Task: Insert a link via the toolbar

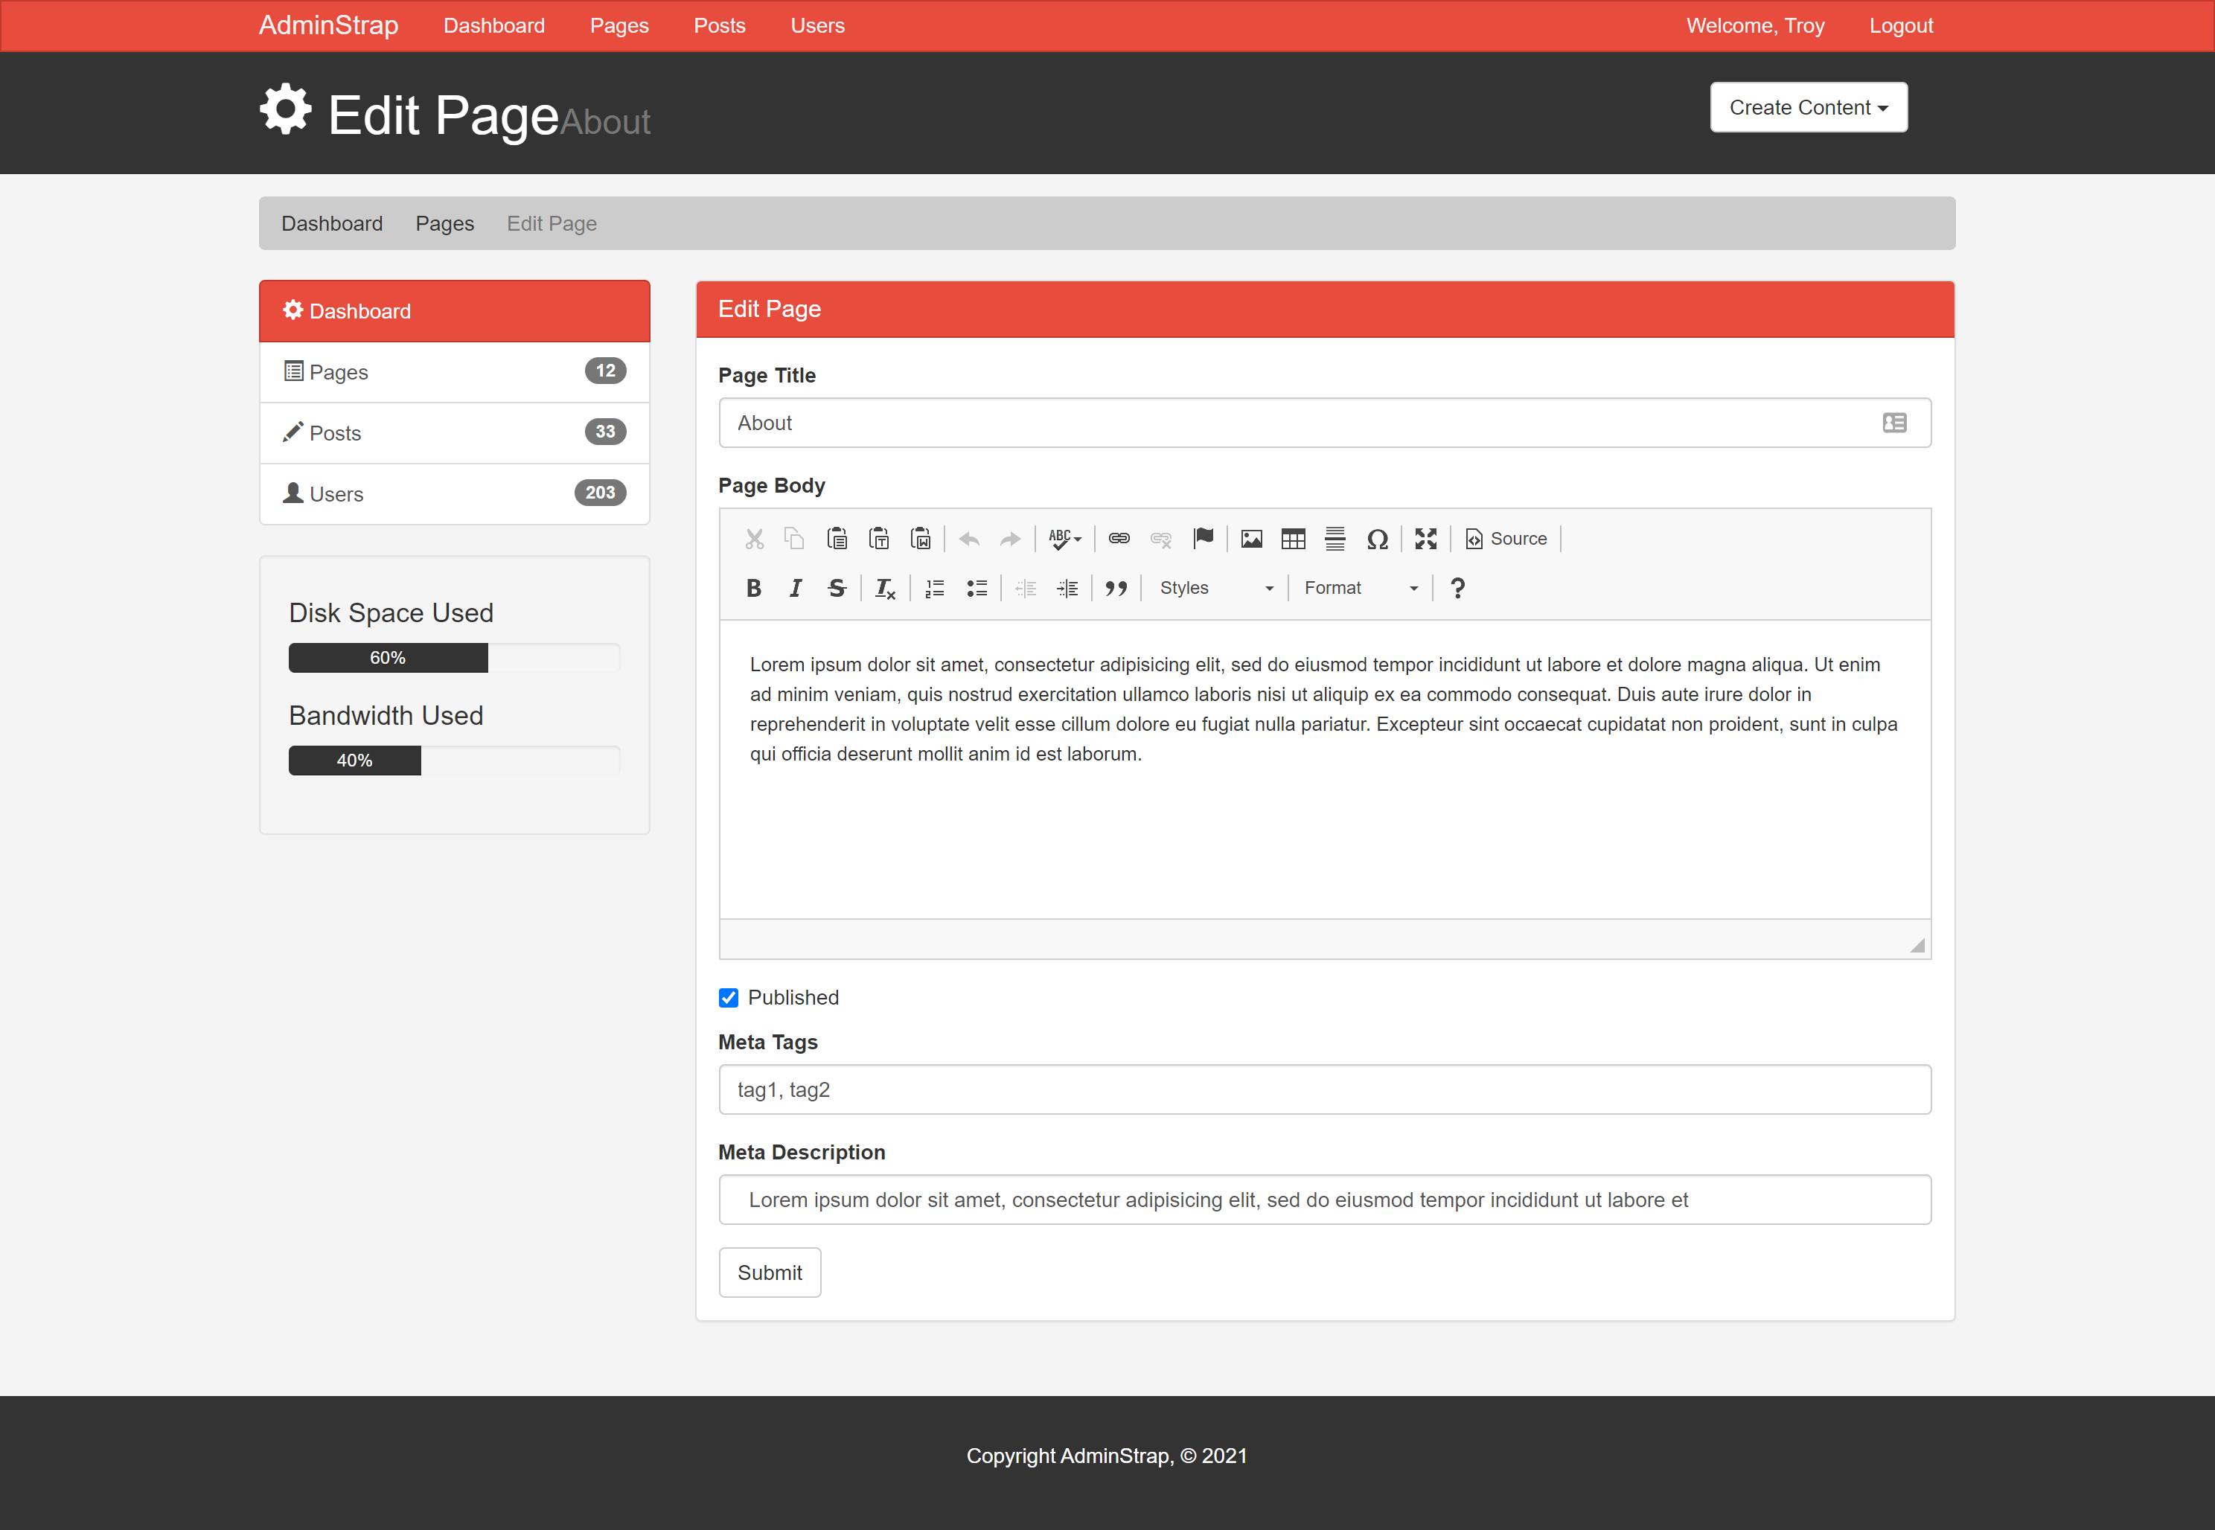Action: point(1118,539)
